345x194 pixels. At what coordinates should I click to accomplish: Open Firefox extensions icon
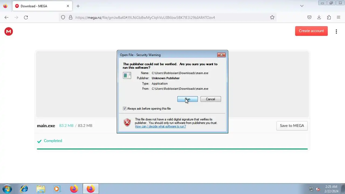click(329, 18)
